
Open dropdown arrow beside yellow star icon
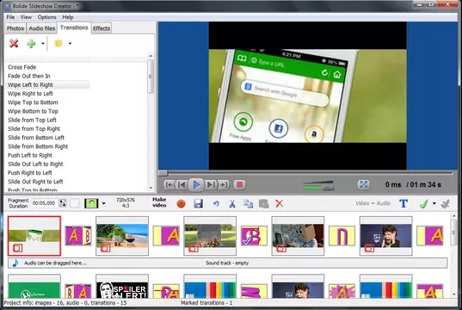[x=70, y=43]
